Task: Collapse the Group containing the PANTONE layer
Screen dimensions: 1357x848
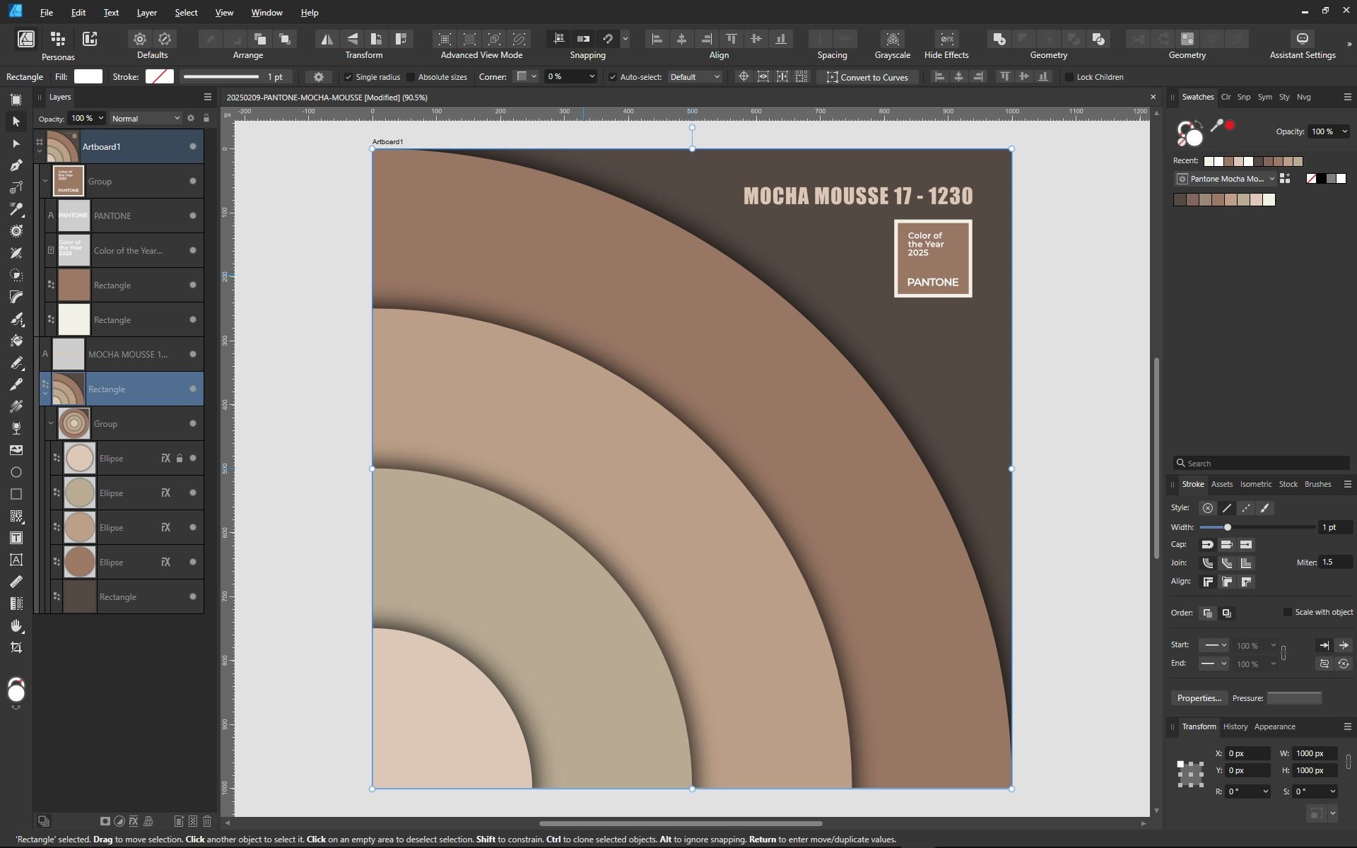Action: point(45,182)
